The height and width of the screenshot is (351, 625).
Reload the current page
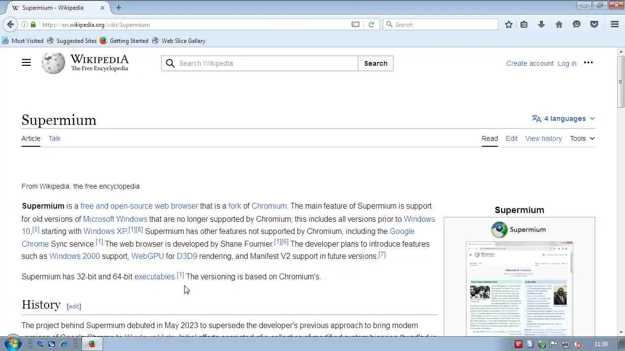371,24
